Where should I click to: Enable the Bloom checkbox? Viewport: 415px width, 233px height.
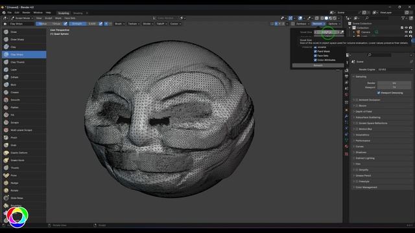point(357,105)
